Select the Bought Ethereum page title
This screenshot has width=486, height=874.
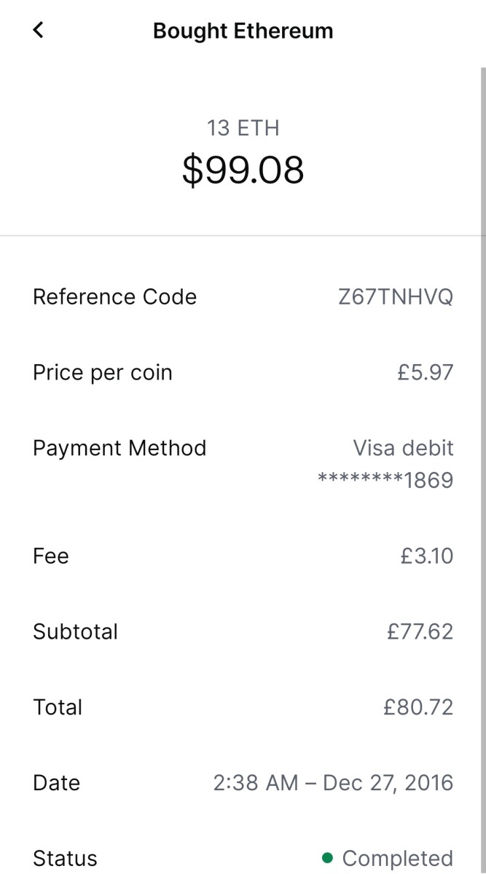pos(243,31)
